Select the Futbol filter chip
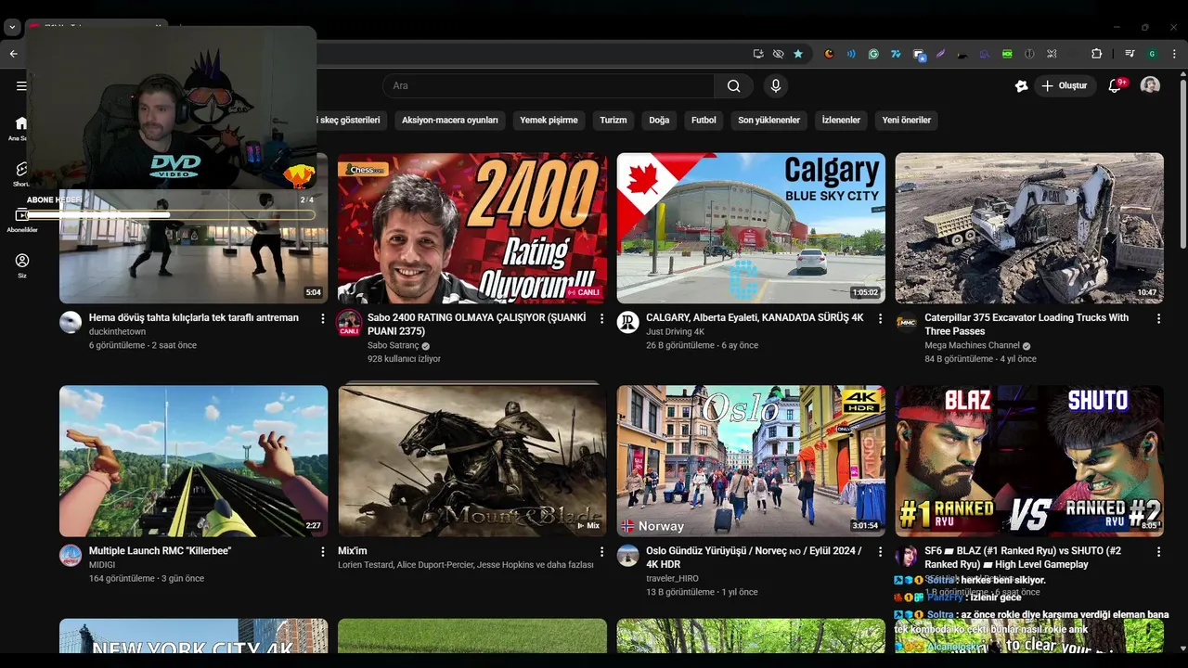The width and height of the screenshot is (1188, 668). click(x=704, y=120)
